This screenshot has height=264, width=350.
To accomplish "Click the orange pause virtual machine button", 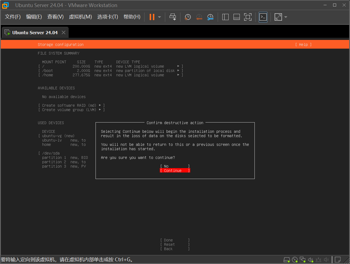I will (152, 17).
